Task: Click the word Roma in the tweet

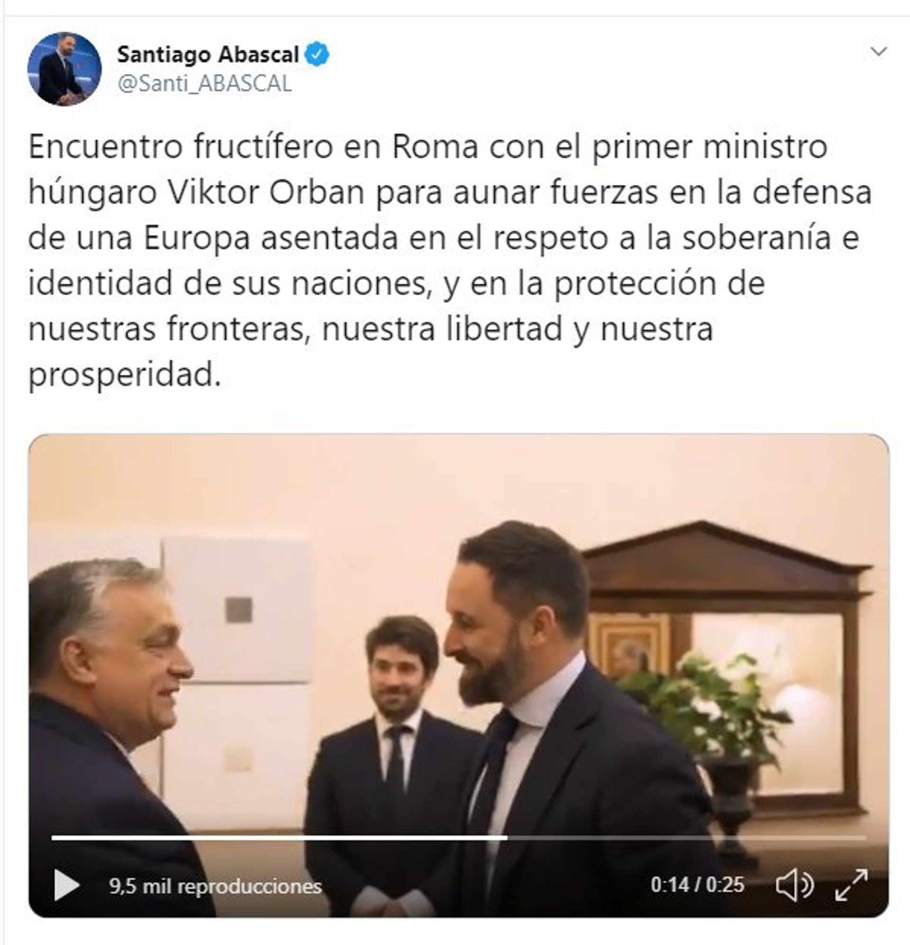Action: click(435, 146)
